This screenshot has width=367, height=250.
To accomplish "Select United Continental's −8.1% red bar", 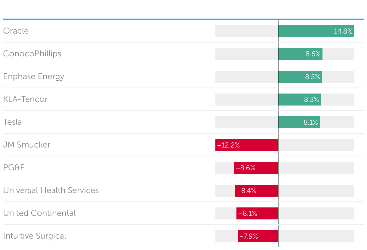I will 257,213.
